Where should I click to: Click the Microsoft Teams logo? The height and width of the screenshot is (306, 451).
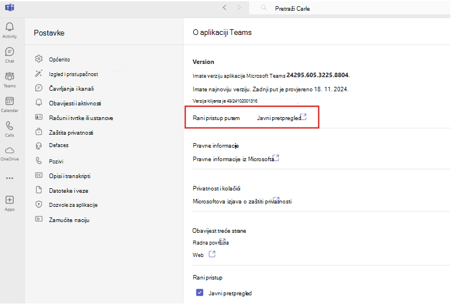10,7
